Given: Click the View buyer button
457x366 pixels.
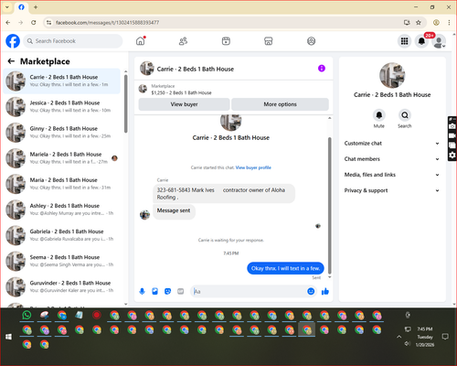Looking at the screenshot, I should 184,104.
